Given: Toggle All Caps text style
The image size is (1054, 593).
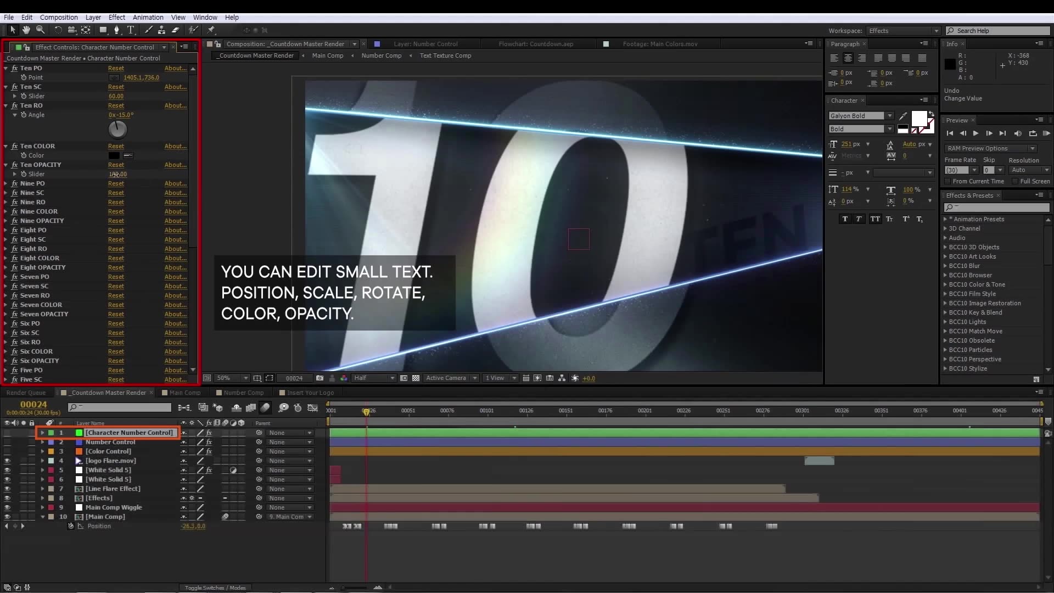Looking at the screenshot, I should tap(875, 219).
